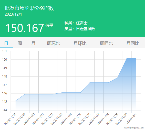Click the 145 y-axis label
Image resolution: width=145 pixels, height=130 pixels.
pos(5,102)
